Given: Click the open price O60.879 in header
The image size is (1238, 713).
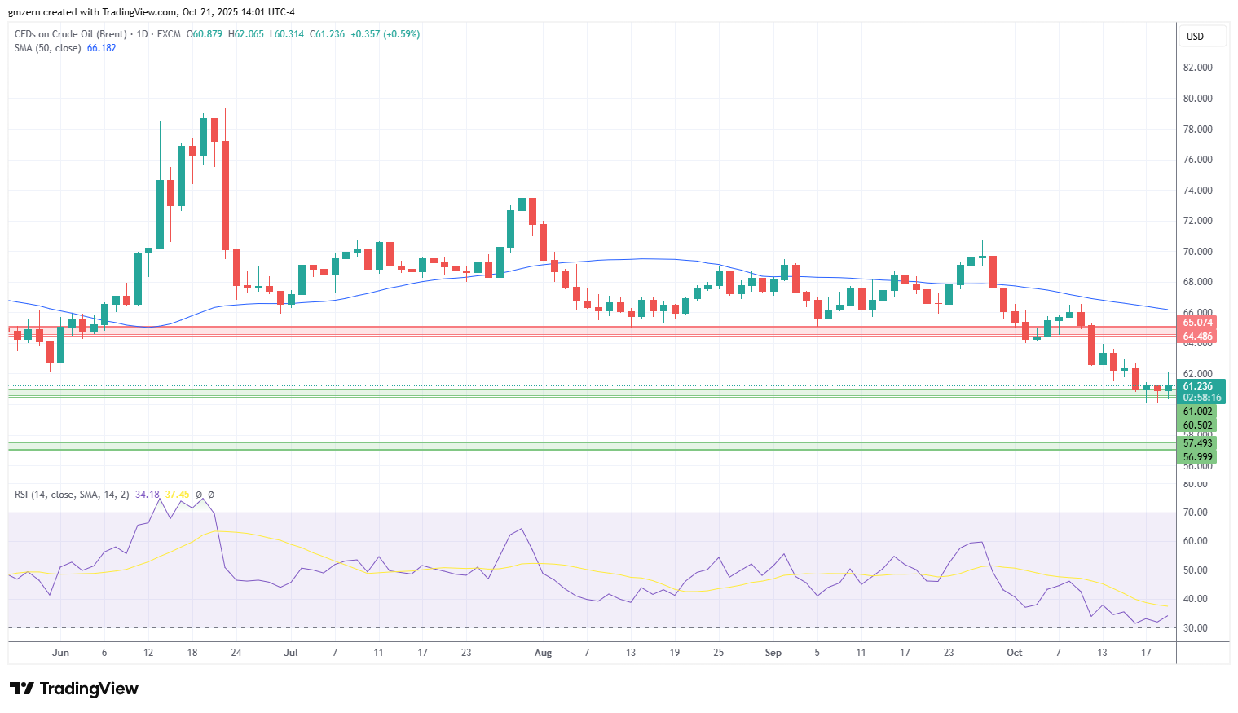Looking at the screenshot, I should pos(205,34).
